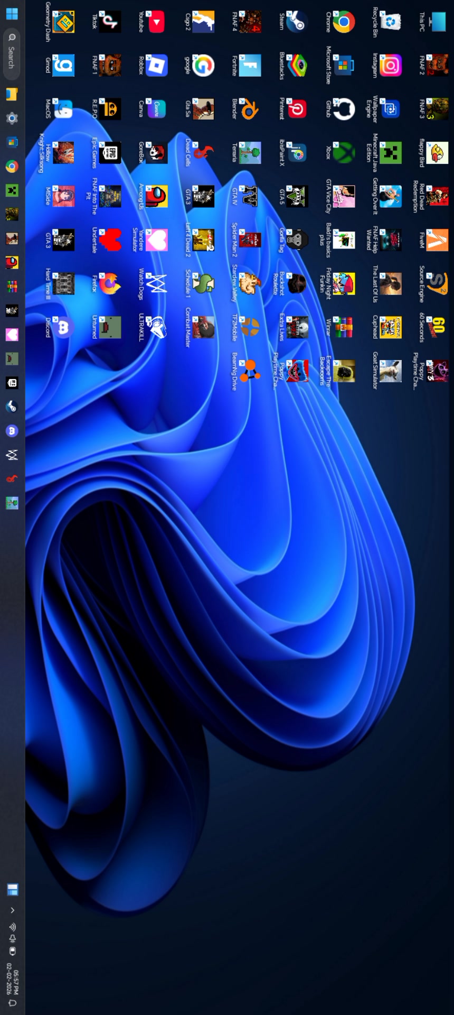Click the Csgo 2 desktop icon

[203, 22]
